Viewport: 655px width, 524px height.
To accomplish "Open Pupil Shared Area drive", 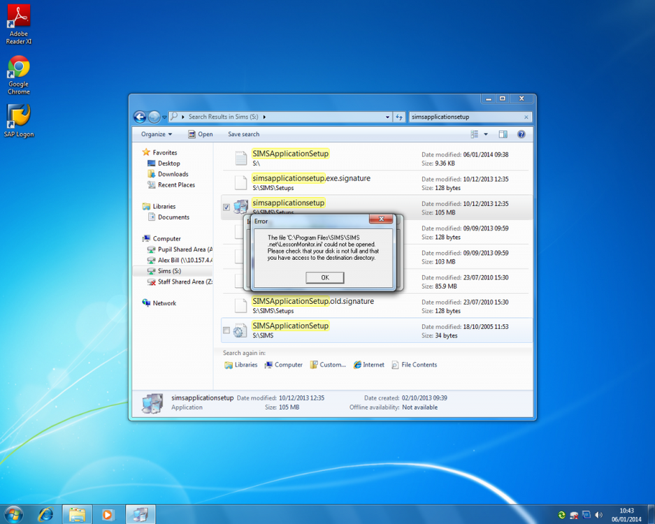I will click(x=180, y=249).
